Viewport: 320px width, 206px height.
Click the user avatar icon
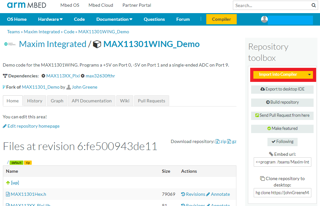(x=264, y=20)
